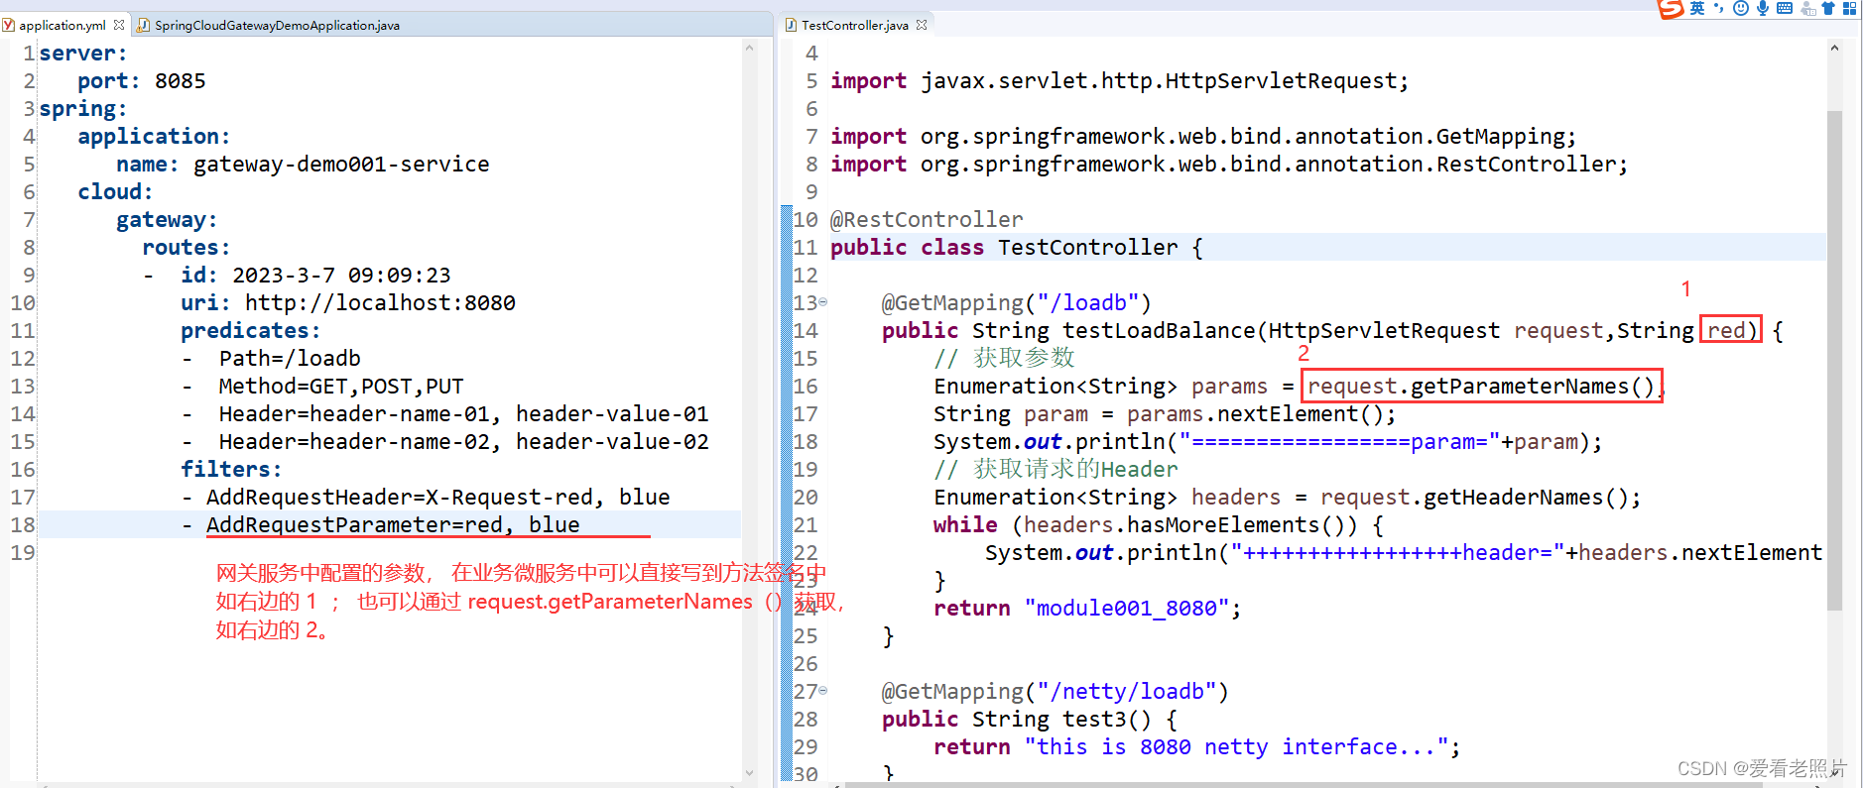The width and height of the screenshot is (1863, 788).
Task: Click 'request.getHeaderNames()' call
Action: click(x=1474, y=498)
